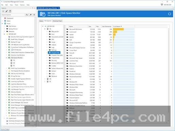Click the Program Files folder icon in file tree
Image resolution: width=175 pixels, height=131 pixels.
(x=50, y=53)
